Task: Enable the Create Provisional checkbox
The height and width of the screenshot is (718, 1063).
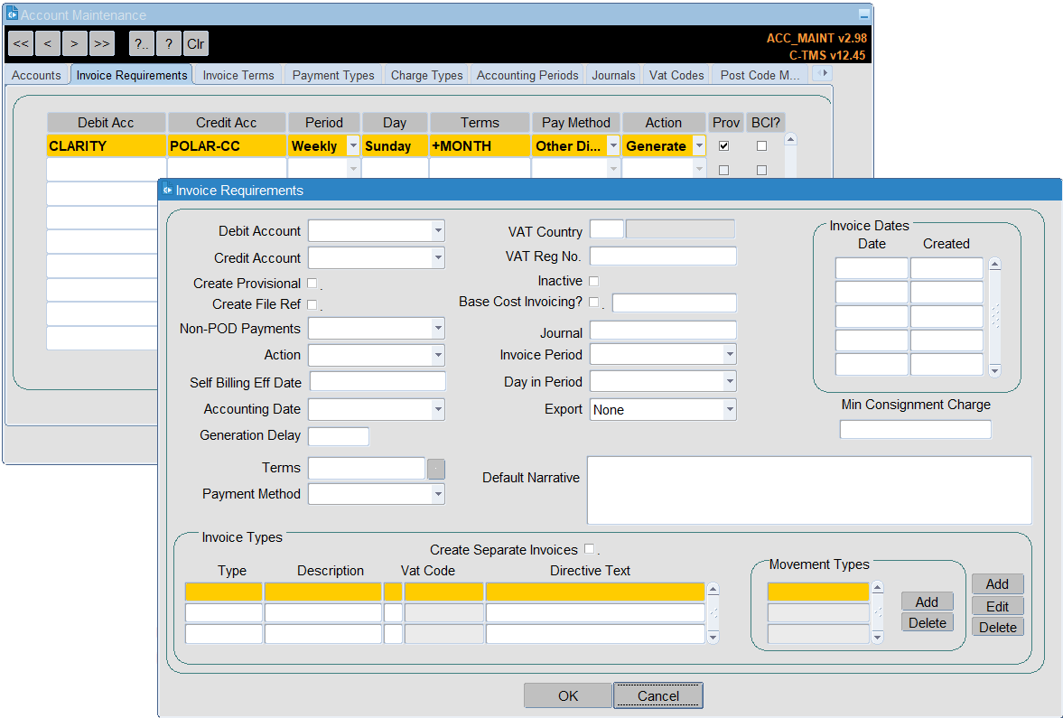Action: [312, 284]
